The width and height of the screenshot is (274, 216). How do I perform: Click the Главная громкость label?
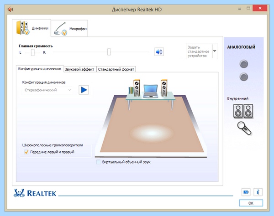[x=36, y=46]
